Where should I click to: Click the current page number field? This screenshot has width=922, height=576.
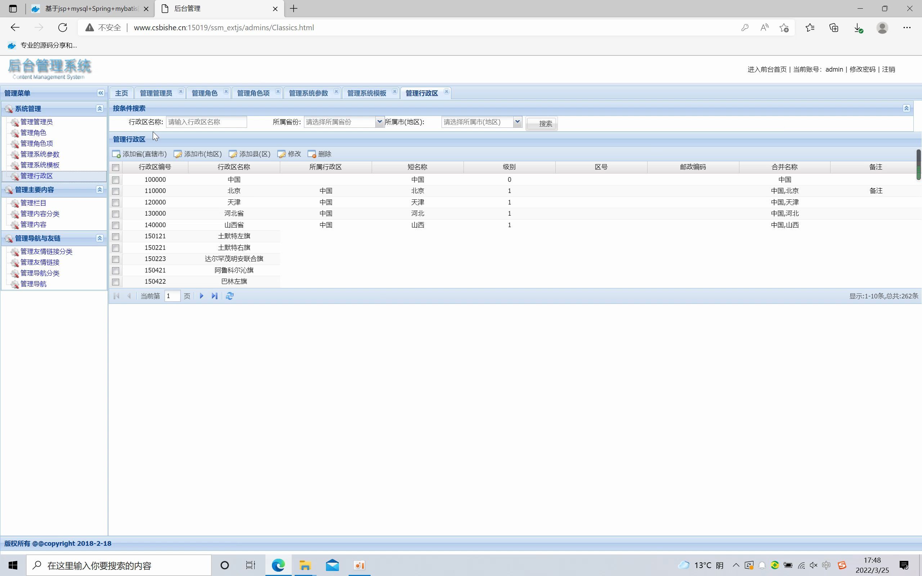[172, 296]
